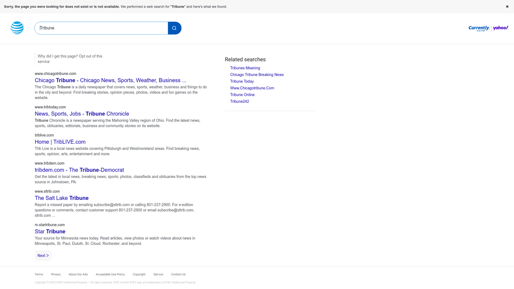514x289 pixels.
Task: Go to the Next results page
Action: 43,256
